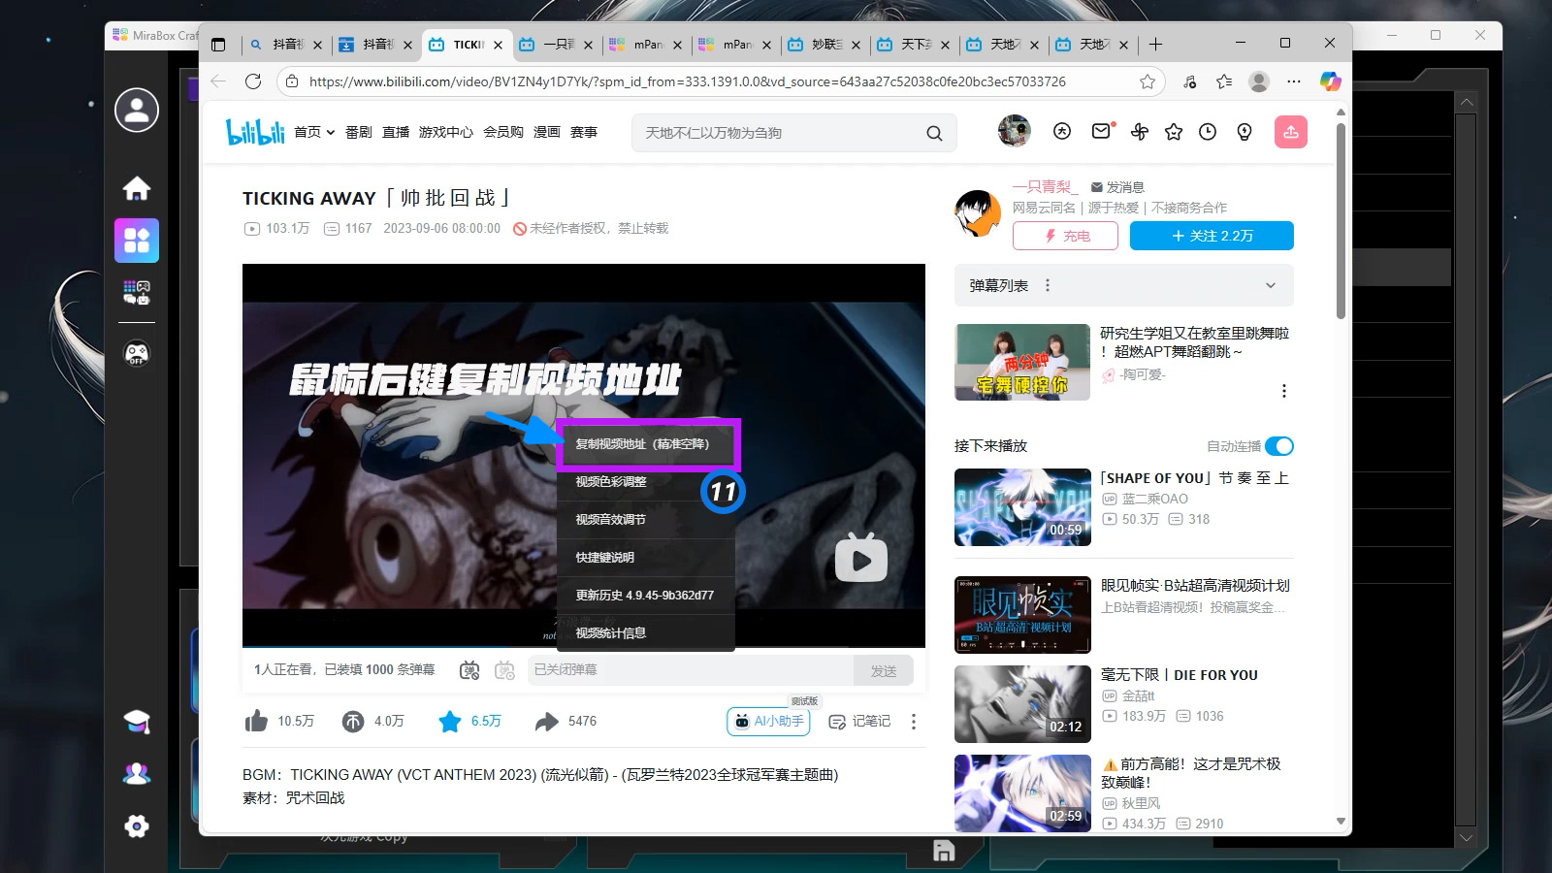Viewport: 1552px width, 873px height.
Task: Open the MiraBox gamepad-grid sidebar icon
Action: tap(137, 292)
